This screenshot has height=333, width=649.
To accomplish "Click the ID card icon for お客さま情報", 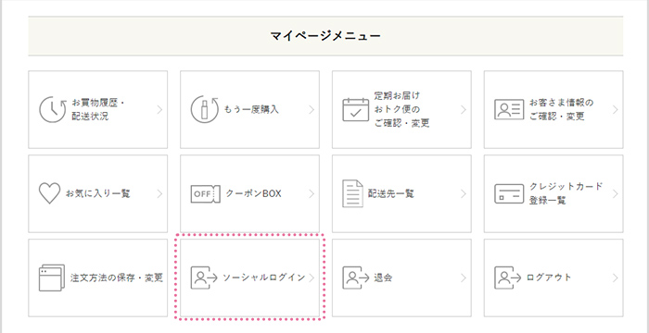I will click(509, 109).
